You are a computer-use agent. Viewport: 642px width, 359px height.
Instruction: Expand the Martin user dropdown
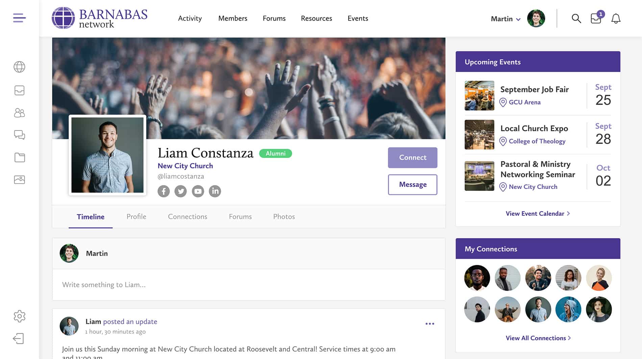click(x=505, y=19)
